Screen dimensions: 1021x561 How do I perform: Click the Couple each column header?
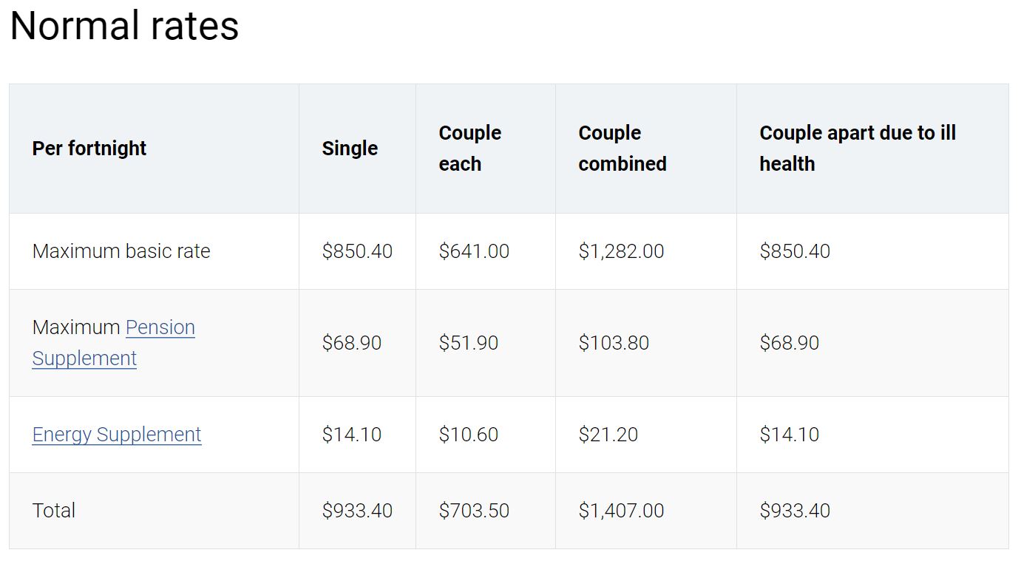click(x=470, y=149)
